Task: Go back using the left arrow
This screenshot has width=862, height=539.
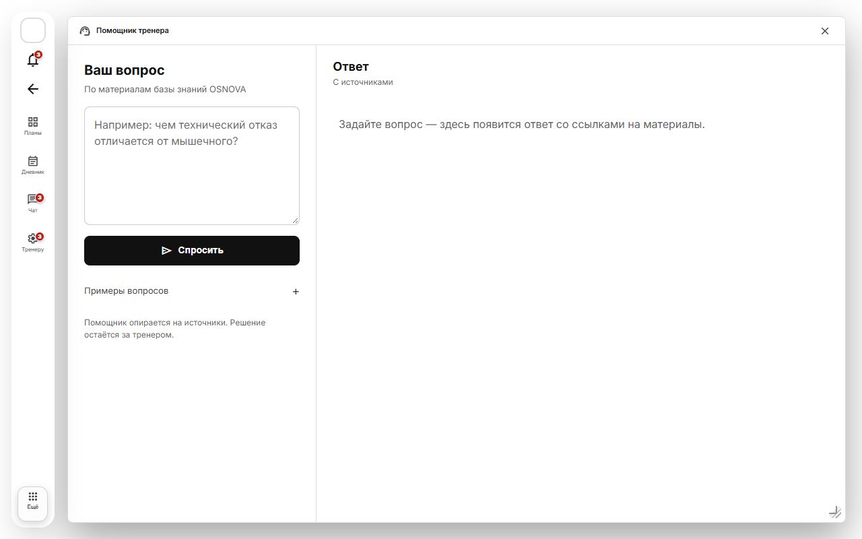Action: [x=33, y=89]
